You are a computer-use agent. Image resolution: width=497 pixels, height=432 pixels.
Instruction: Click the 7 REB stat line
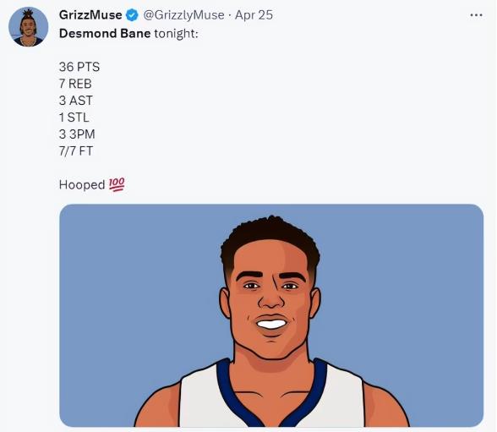(x=75, y=84)
